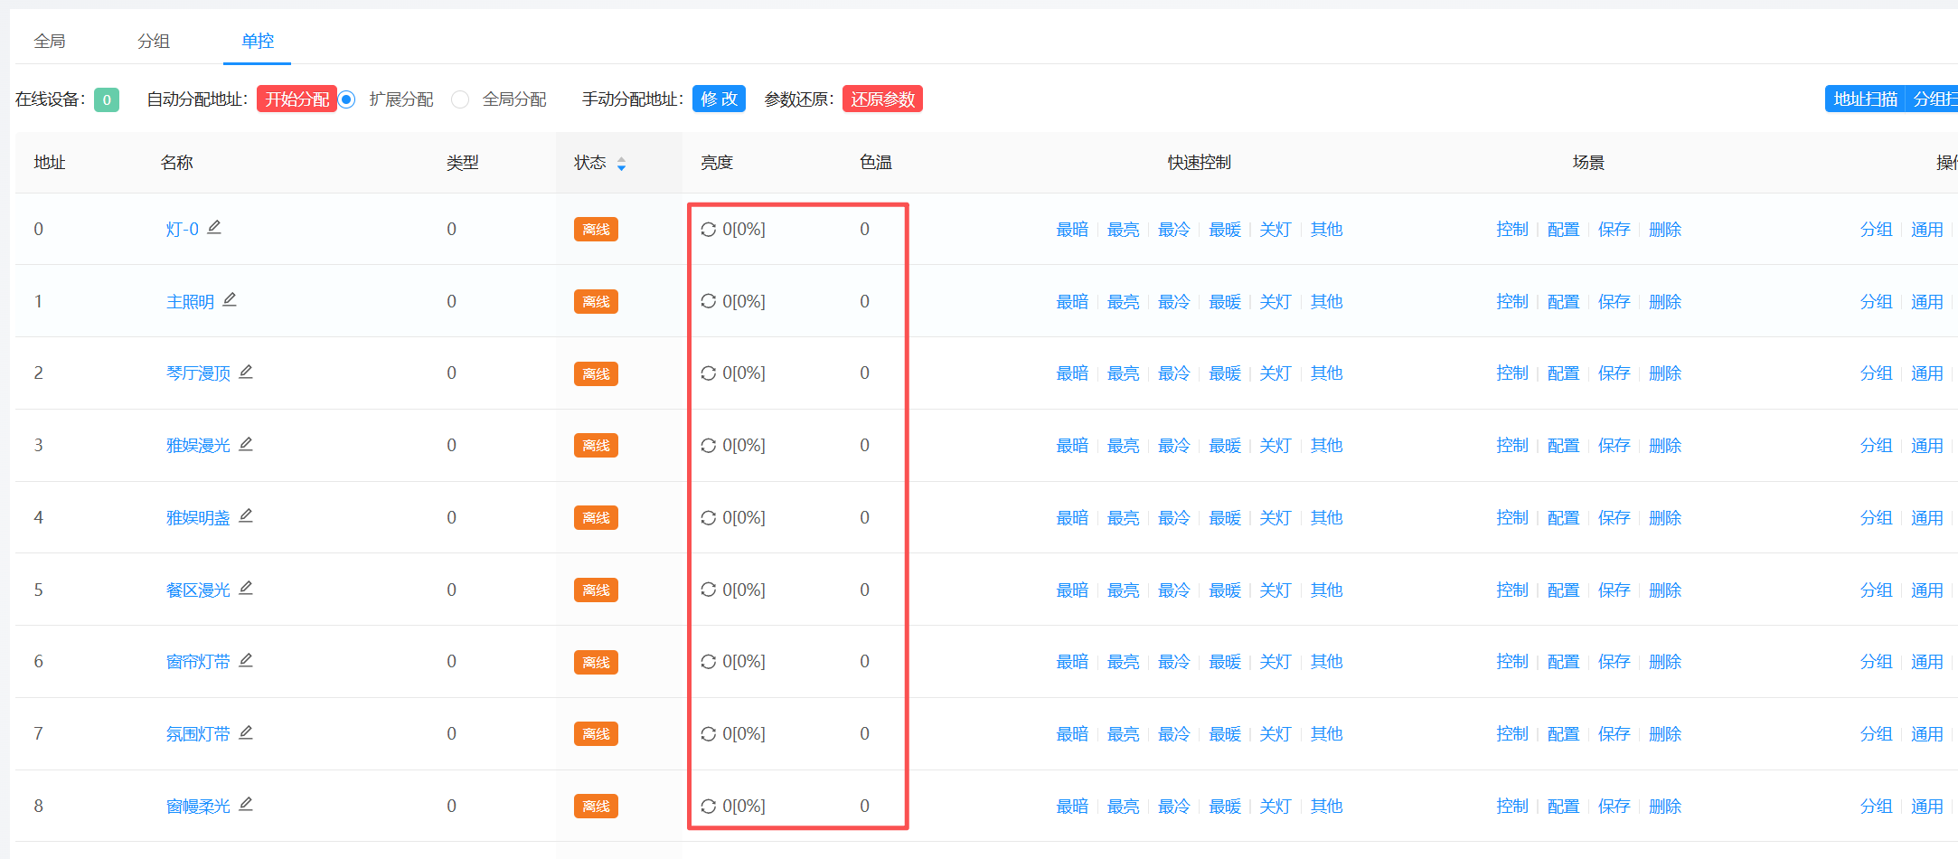The width and height of the screenshot is (1958, 859).
Task: Switch to the 全局 tab
Action: tap(50, 41)
